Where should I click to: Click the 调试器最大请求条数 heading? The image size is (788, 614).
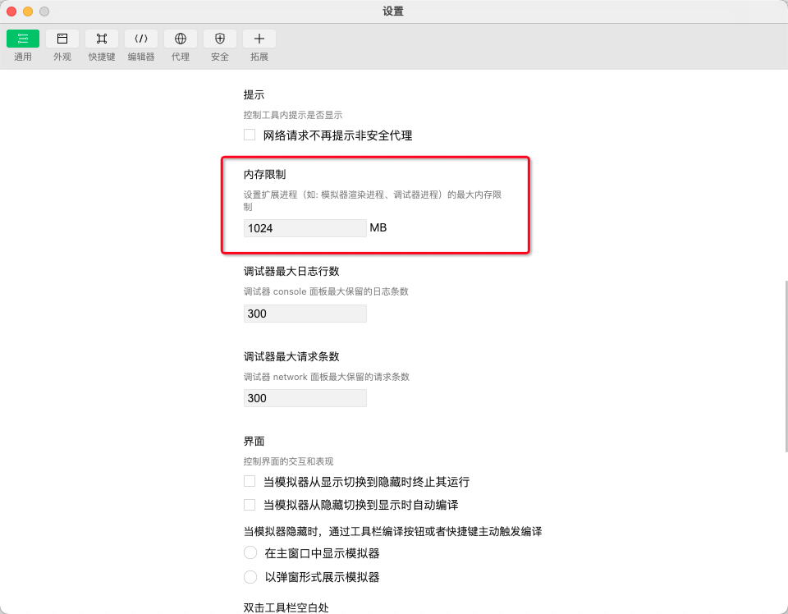[291, 357]
